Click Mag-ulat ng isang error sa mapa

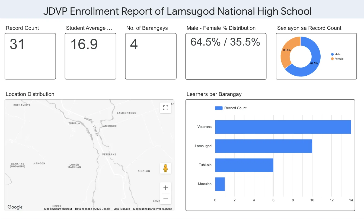click(152, 209)
